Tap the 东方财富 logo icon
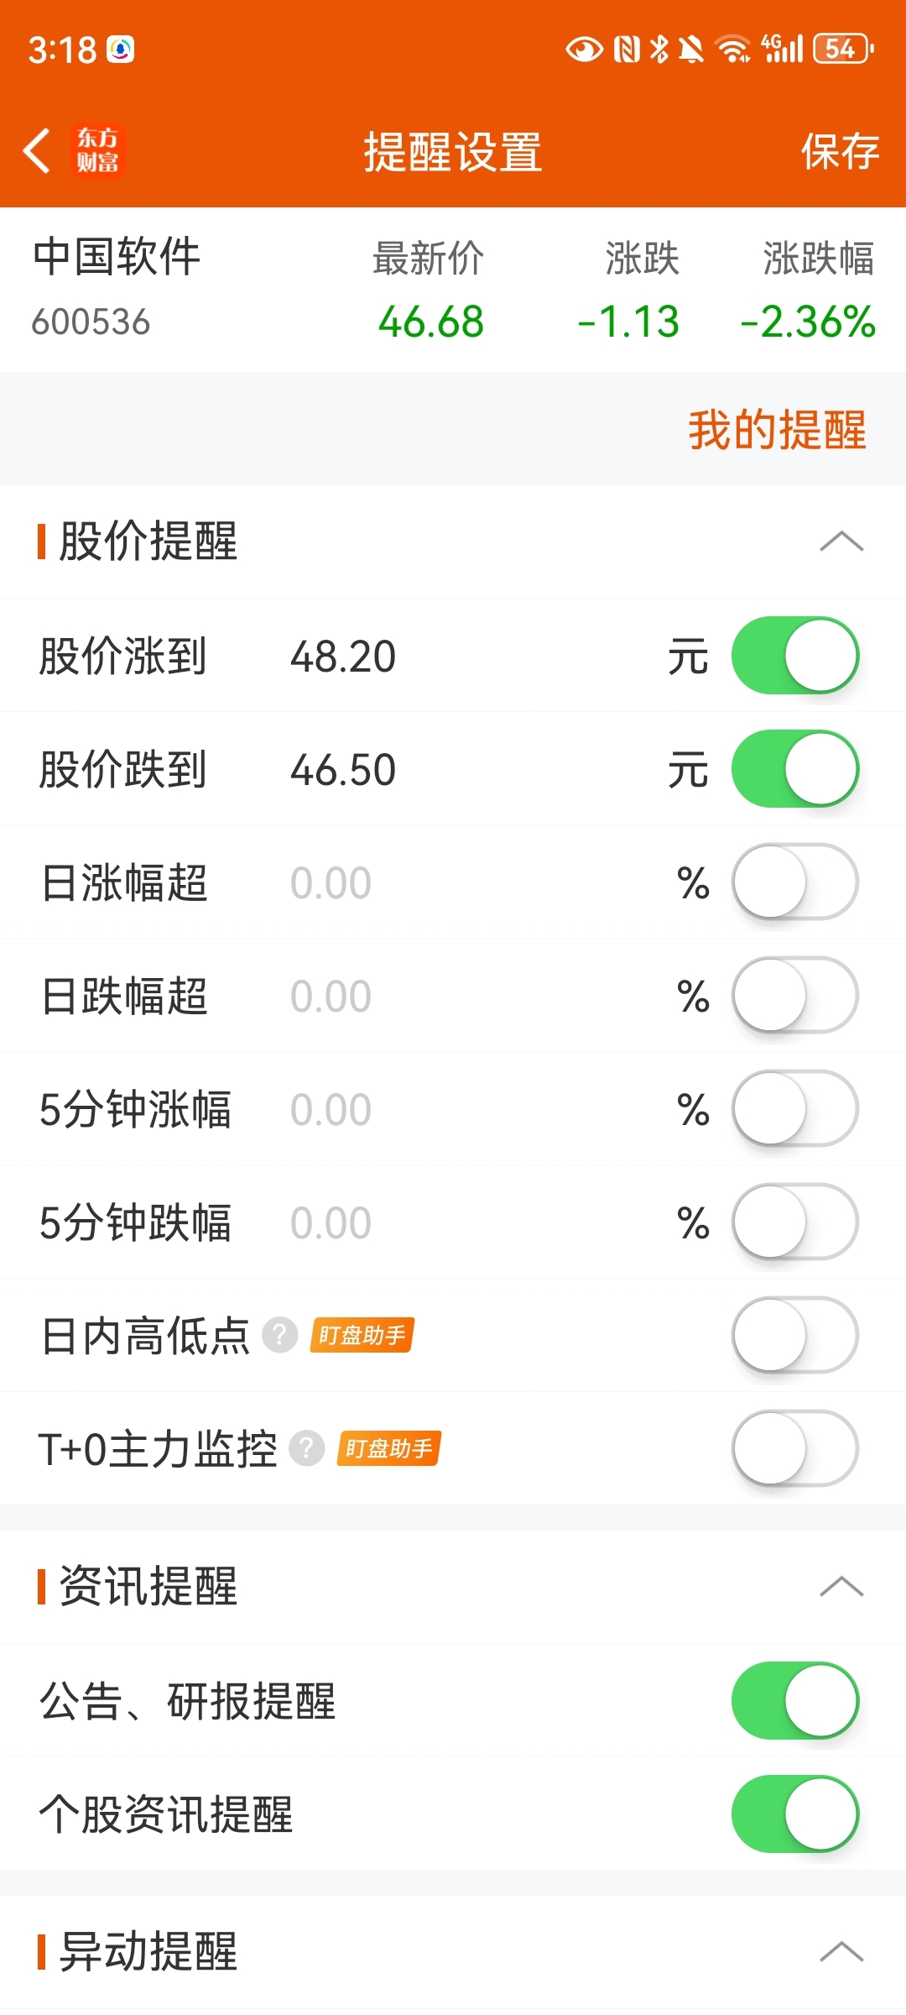 point(98,151)
